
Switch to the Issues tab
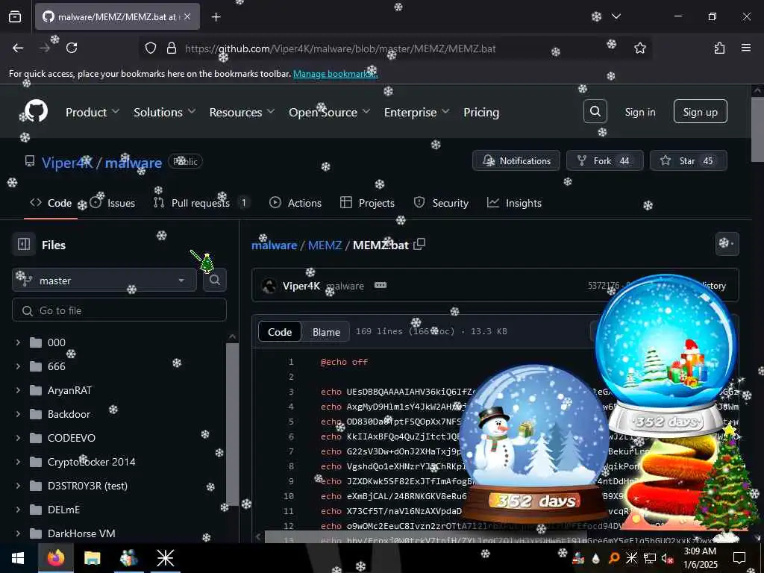pyautogui.click(x=113, y=203)
